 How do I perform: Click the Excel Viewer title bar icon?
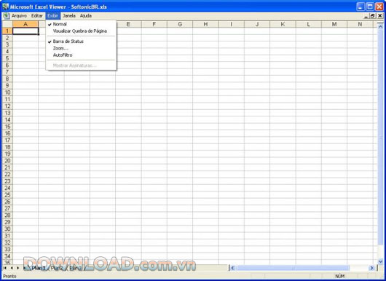(x=5, y=7)
